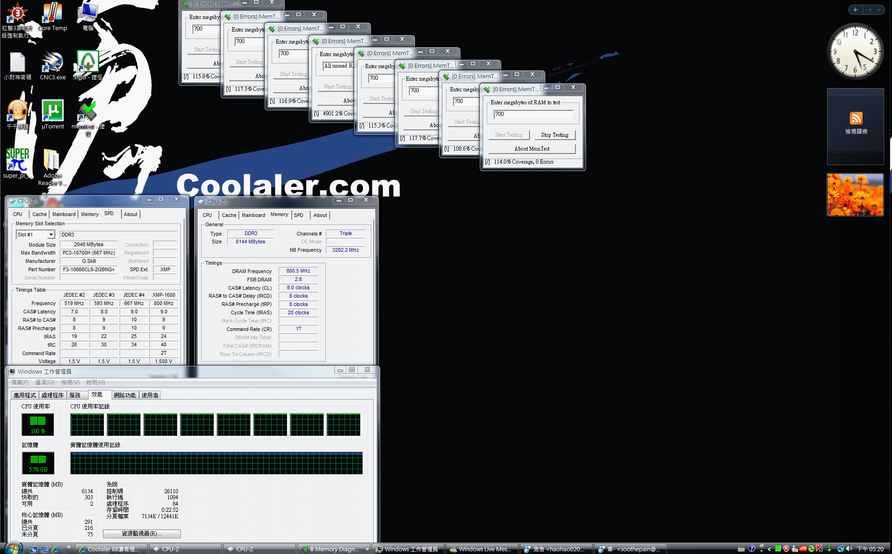Viewport: 892px width, 554px height.
Task: Open the 紅警3 desktop shortcut
Action: [17, 19]
